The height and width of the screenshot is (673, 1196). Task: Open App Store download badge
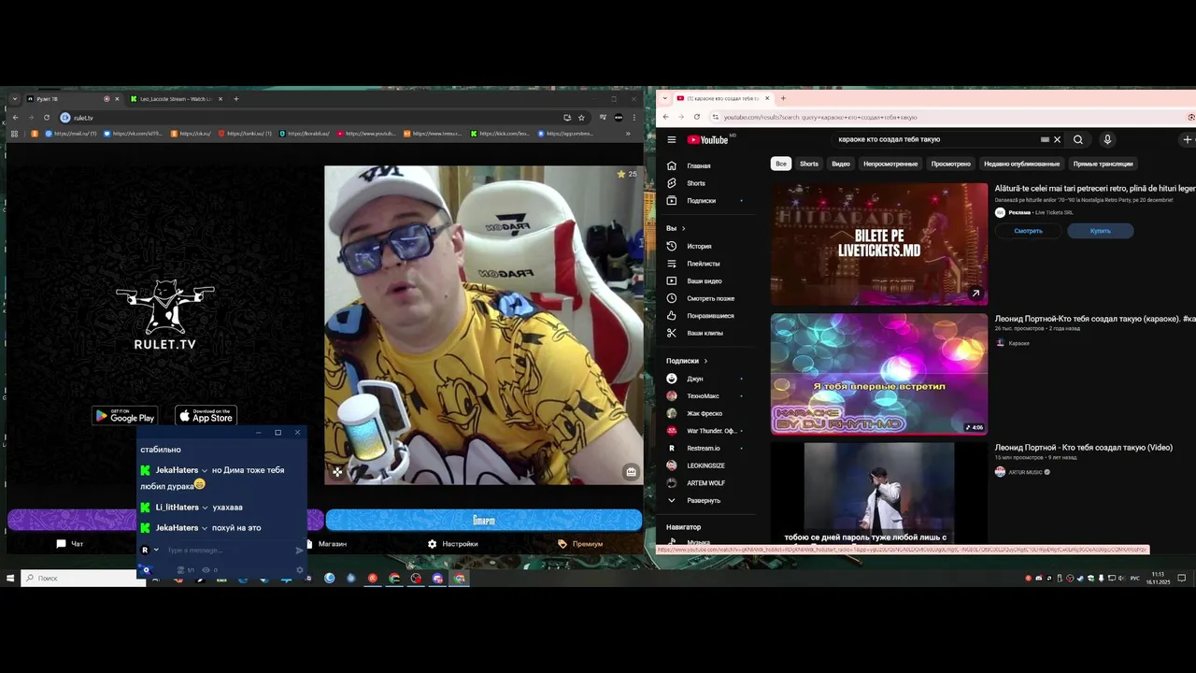(x=206, y=416)
